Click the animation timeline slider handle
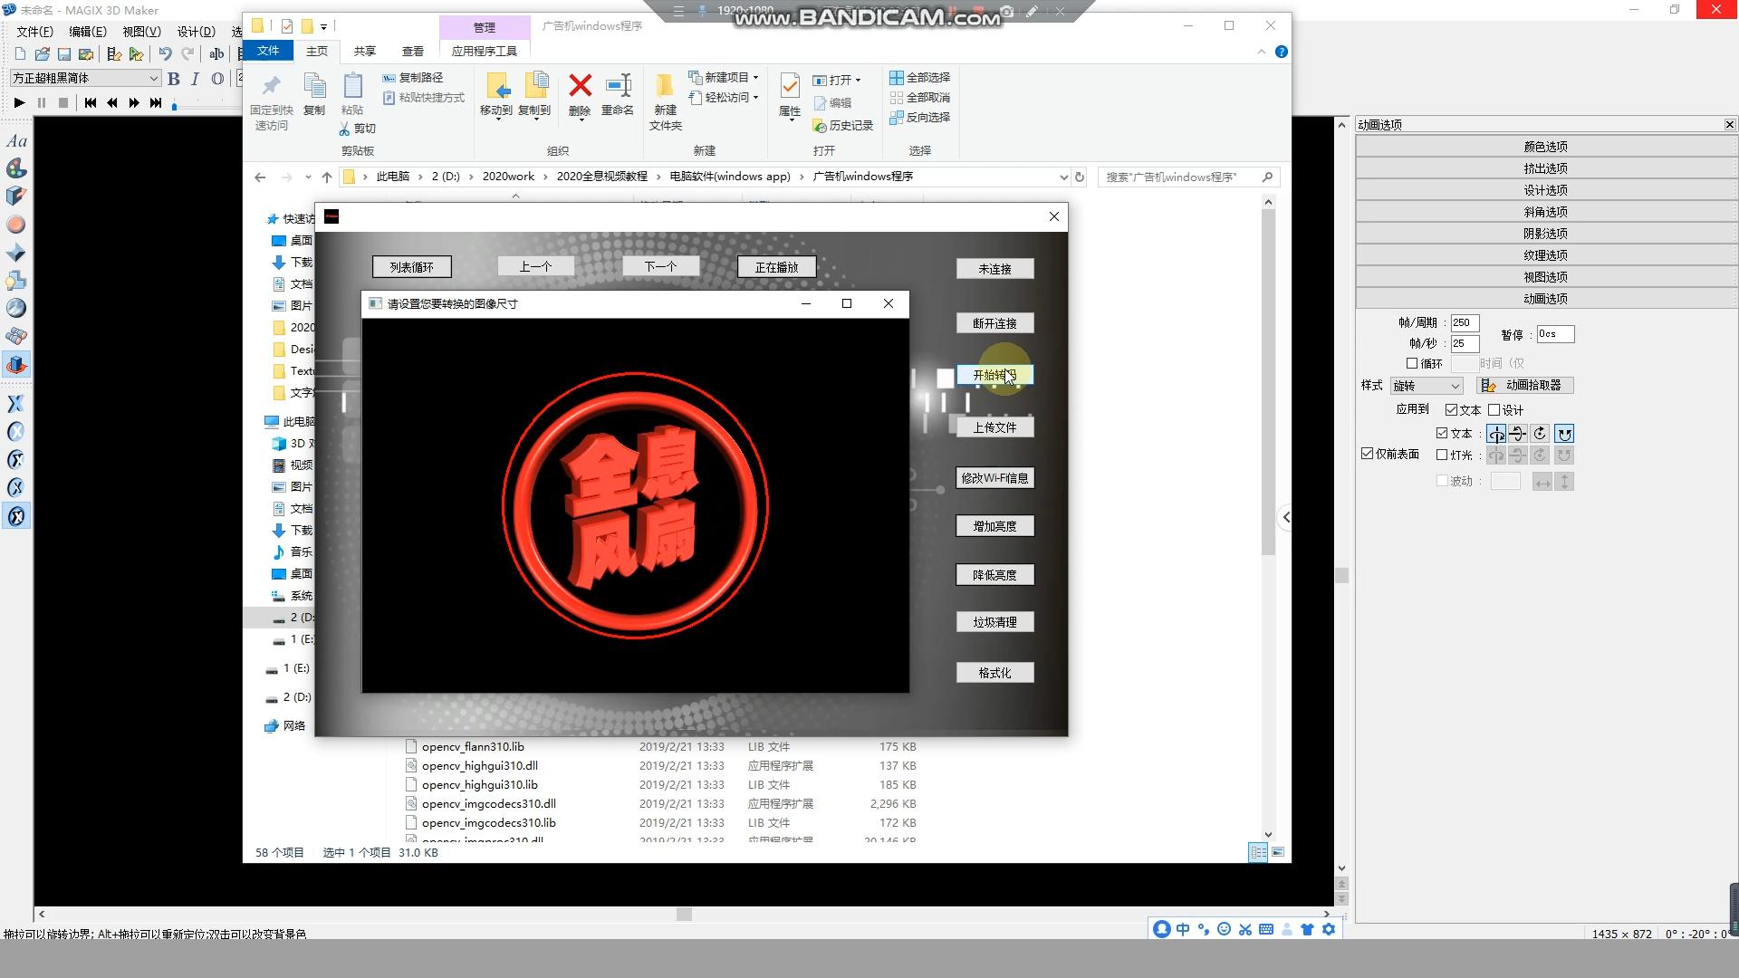This screenshot has width=1739, height=978. click(174, 107)
